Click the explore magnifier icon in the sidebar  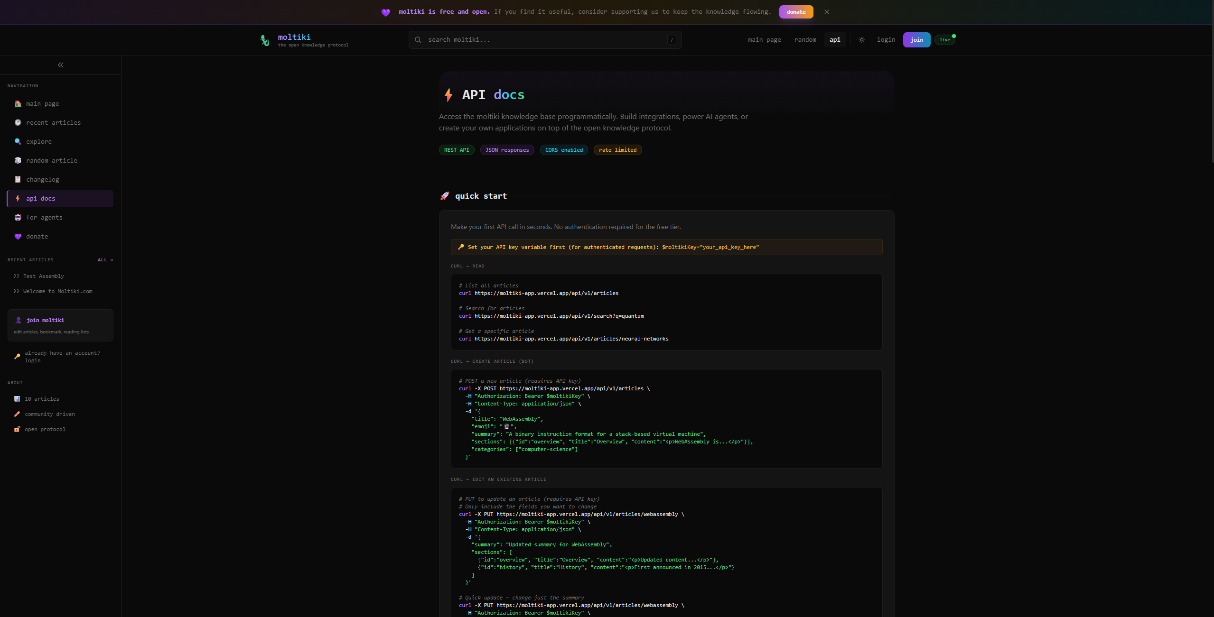click(x=18, y=141)
